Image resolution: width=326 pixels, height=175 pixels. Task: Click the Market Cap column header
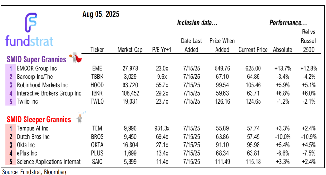pos(130,50)
